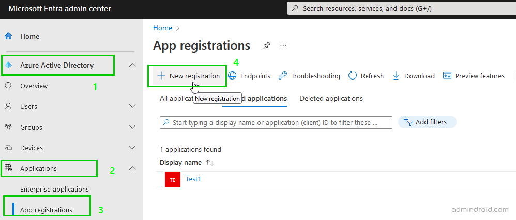Expand the Groups menu chevron

click(132, 127)
